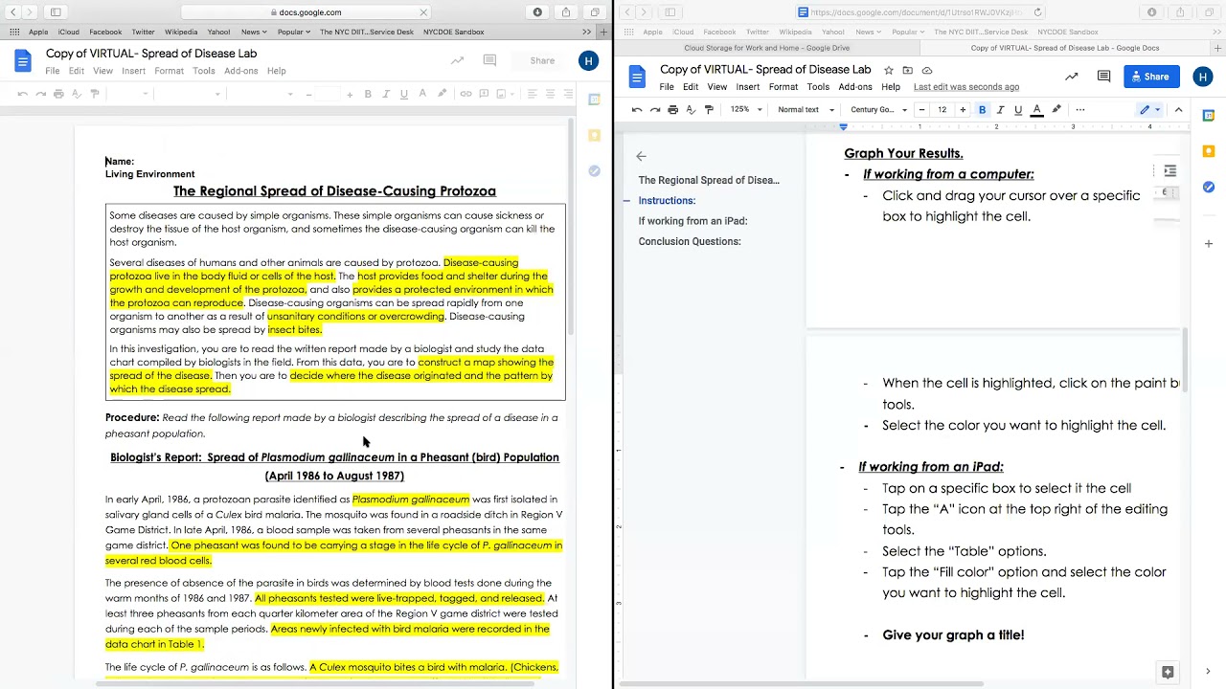The image size is (1226, 689).
Task: Hide the menus with up-caret button
Action: (1179, 110)
